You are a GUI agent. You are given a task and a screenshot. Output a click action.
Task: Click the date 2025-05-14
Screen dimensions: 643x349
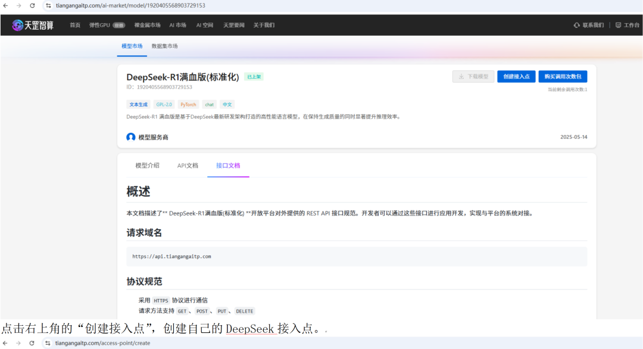(x=574, y=137)
